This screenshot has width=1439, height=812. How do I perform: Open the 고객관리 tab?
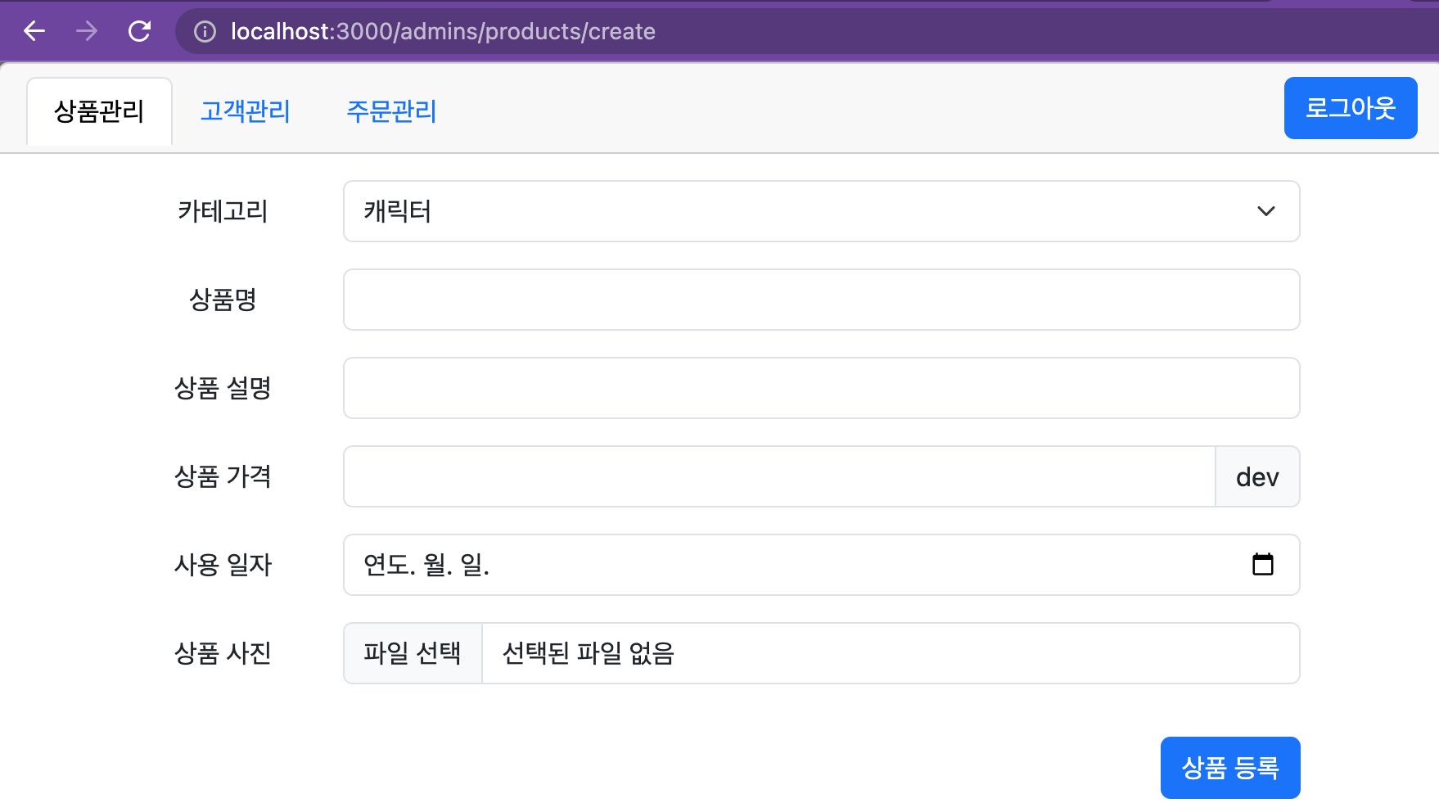(246, 111)
